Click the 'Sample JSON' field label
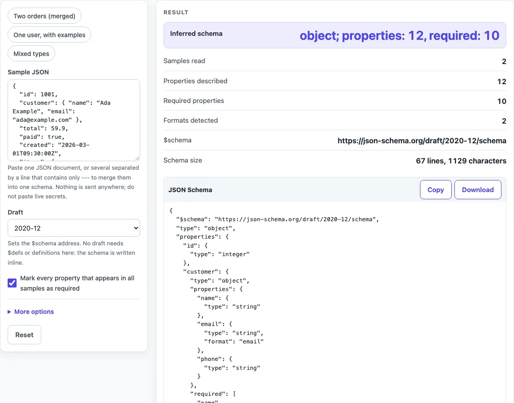Viewport: 514px width, 403px height. pos(28,72)
